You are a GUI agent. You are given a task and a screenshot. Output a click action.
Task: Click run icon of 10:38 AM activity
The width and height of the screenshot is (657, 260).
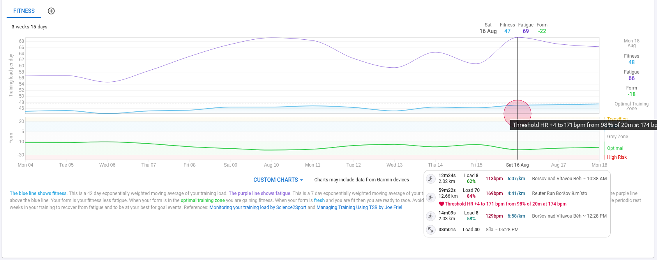coord(431,179)
